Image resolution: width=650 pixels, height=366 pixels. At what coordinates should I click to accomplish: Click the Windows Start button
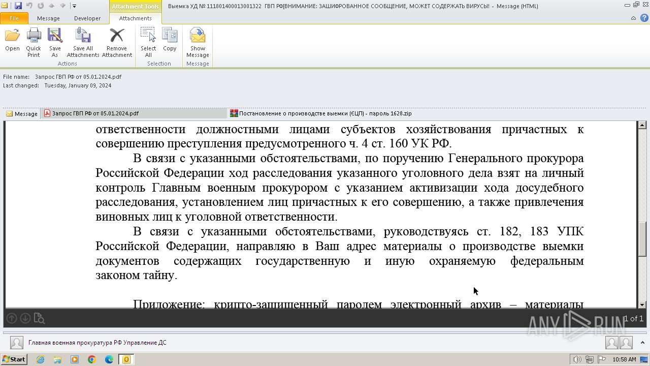click(14, 359)
